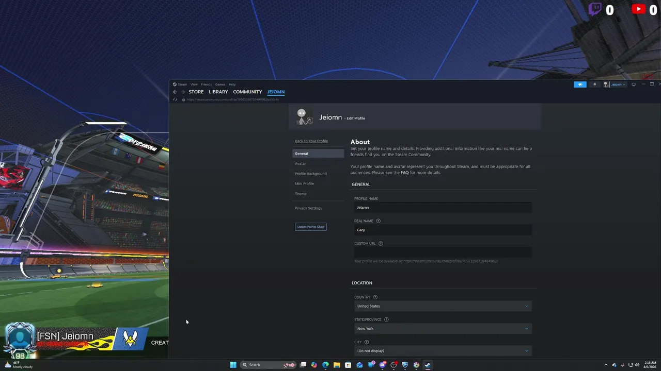Click the page reload icon beside the URL
661x371 pixels.
tap(175, 99)
